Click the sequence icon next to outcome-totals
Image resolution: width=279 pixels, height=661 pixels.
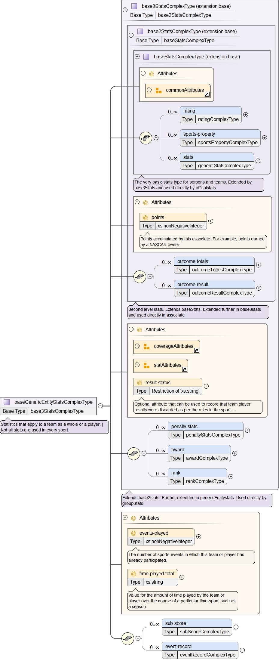pyautogui.click(x=140, y=276)
